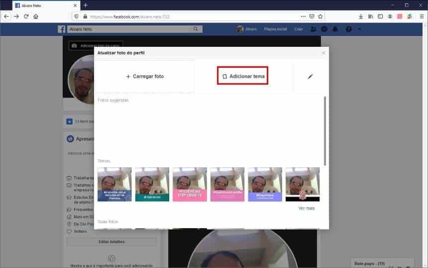The height and width of the screenshot is (268, 428).
Task: Click the Firefox back arrow button
Action: pos(6,16)
